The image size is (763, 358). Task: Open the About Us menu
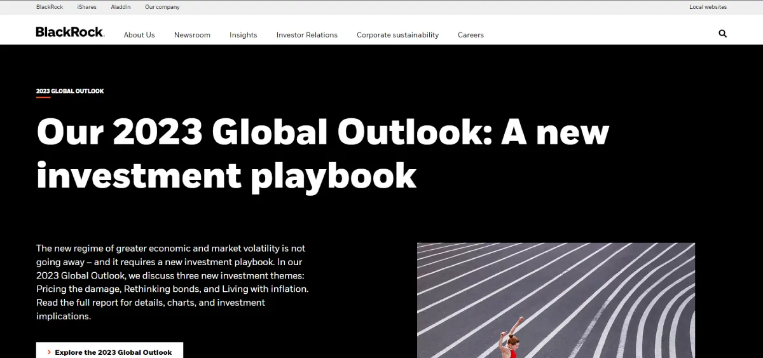pyautogui.click(x=139, y=35)
